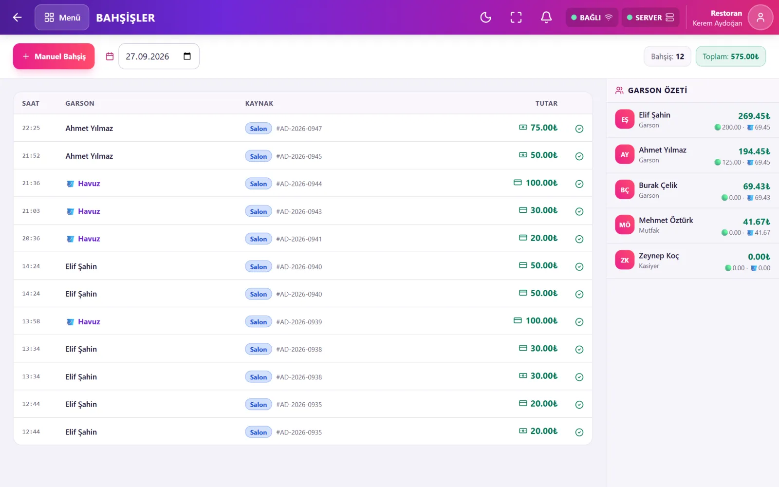The image size is (779, 487).
Task: Click the BAĞLI connection status badge
Action: (592, 18)
